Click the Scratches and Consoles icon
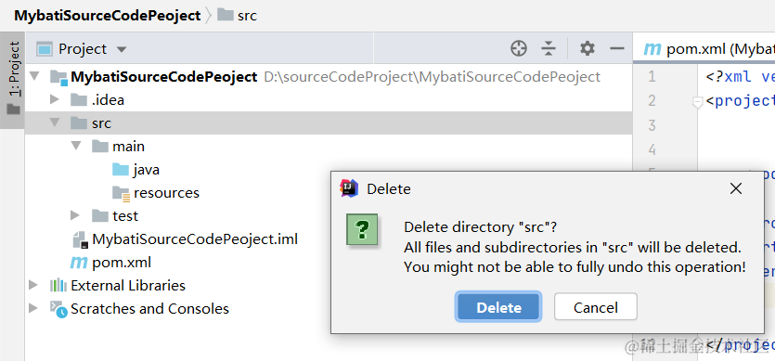This screenshot has width=775, height=361. pos(58,309)
